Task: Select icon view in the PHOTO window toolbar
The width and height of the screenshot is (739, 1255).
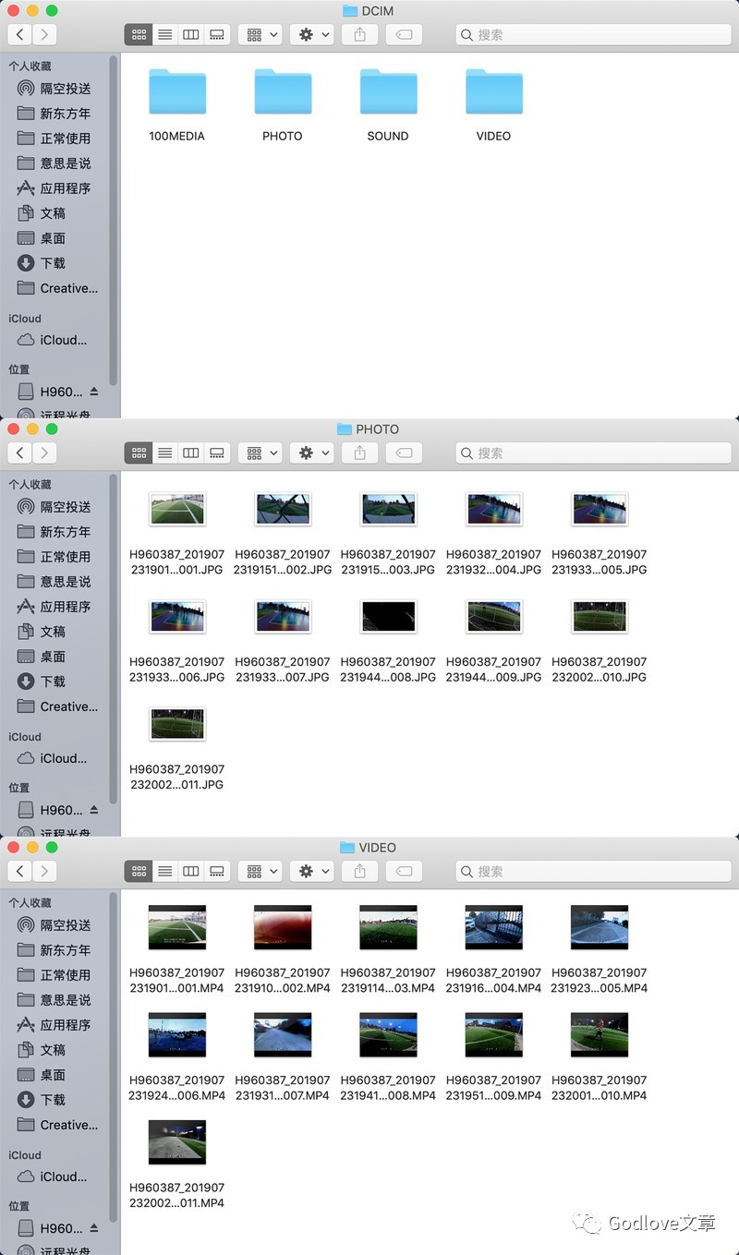Action: pos(139,453)
